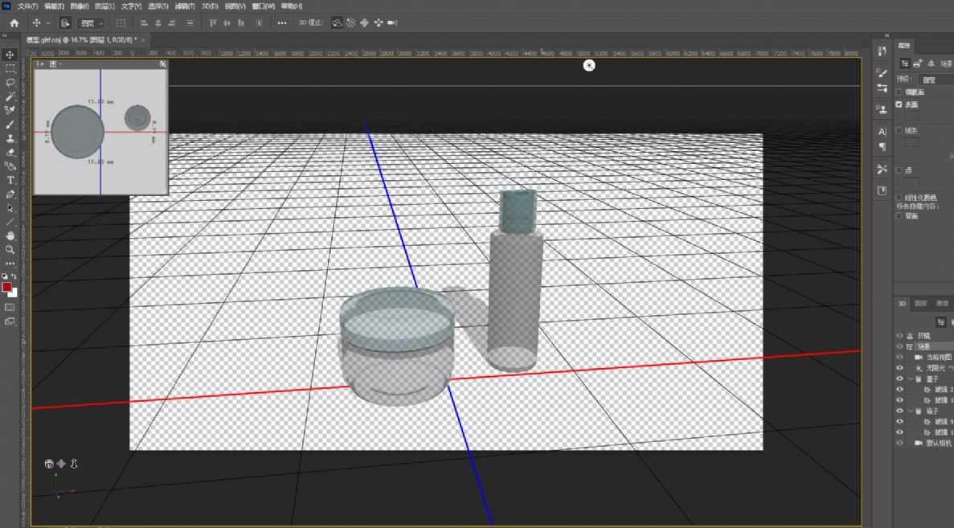Uncheck the surface checkbox
This screenshot has width=954, height=528.
(x=899, y=104)
